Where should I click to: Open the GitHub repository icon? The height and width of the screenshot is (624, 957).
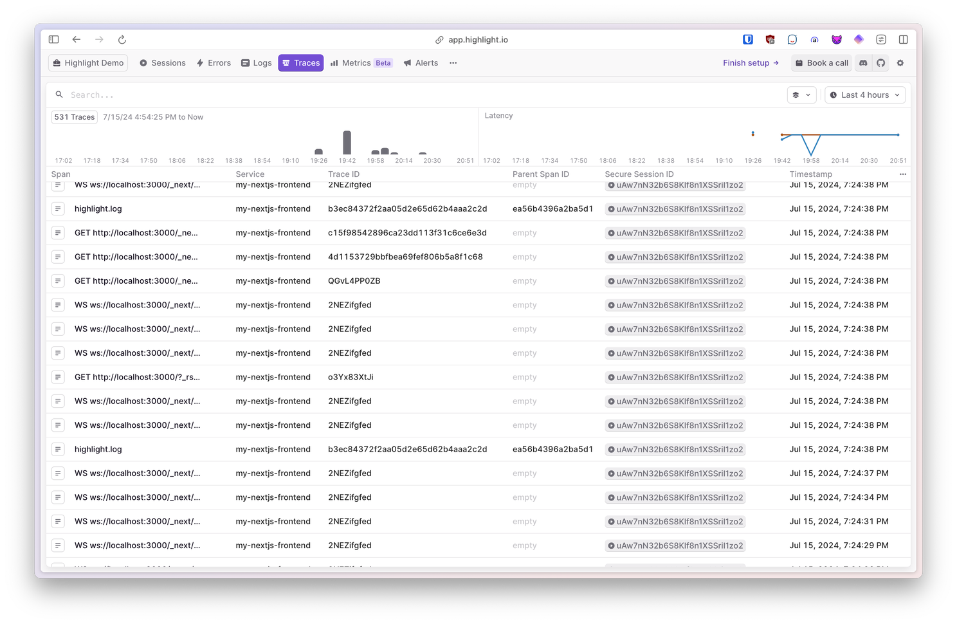click(x=881, y=63)
